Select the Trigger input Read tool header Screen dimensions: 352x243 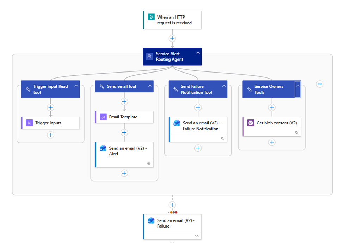[x=50, y=89]
